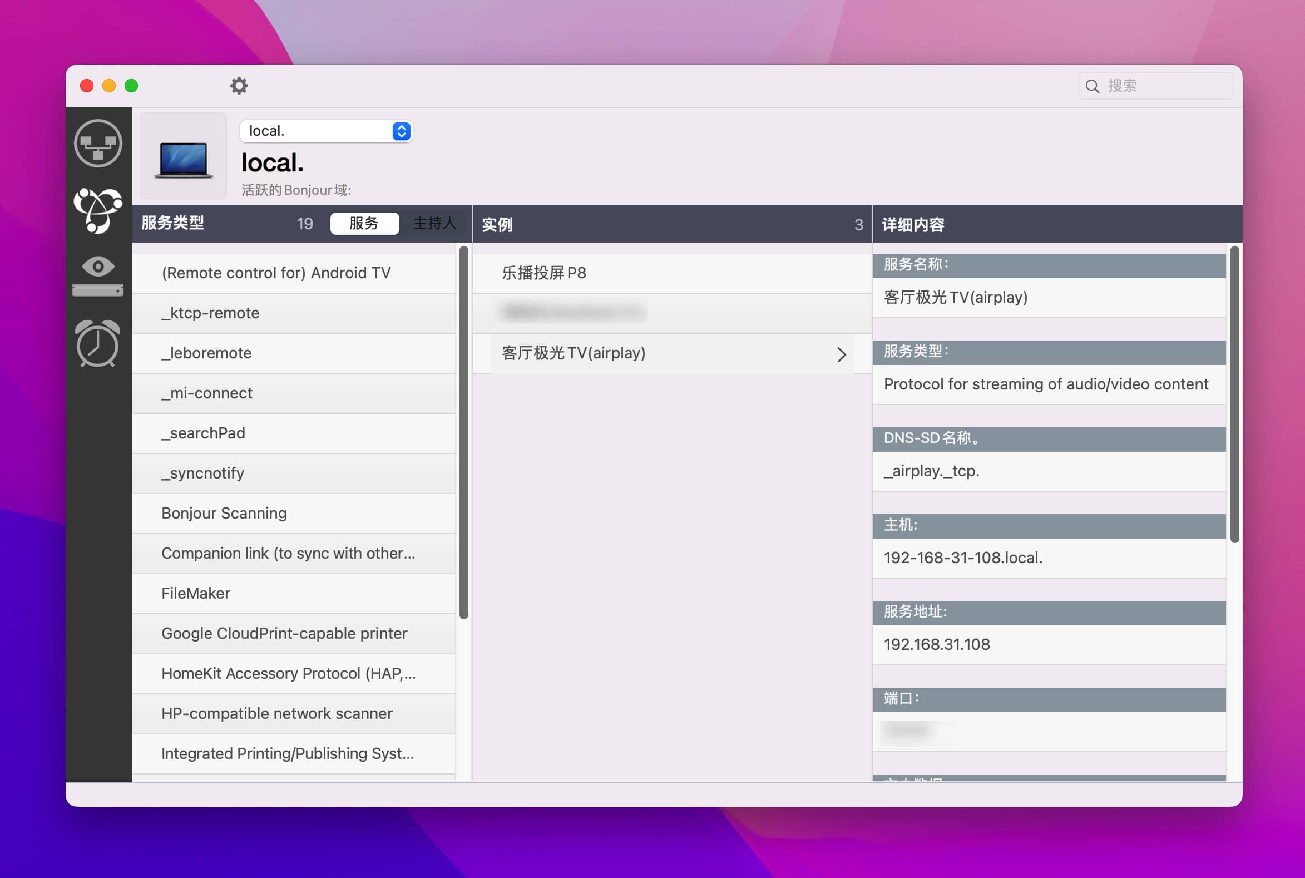Click the Protocol for streaming description text
The image size is (1305, 878).
[x=1046, y=384]
